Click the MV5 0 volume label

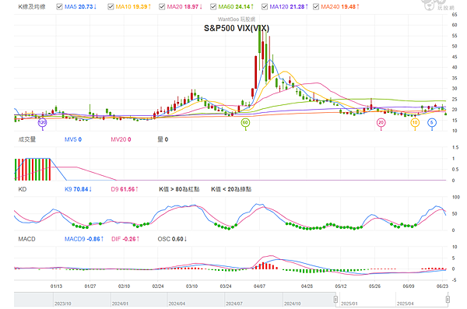click(x=73, y=139)
